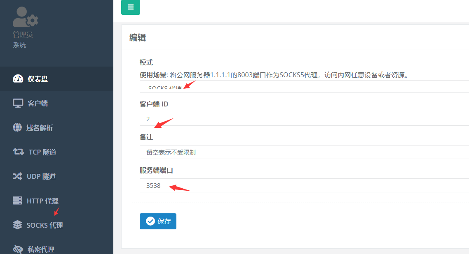
Task: Click the server icon beside HTTP 代理
Action: [17, 201]
